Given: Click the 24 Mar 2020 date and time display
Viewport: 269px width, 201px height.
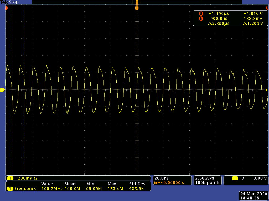Looking at the screenshot, I should click(x=254, y=196).
